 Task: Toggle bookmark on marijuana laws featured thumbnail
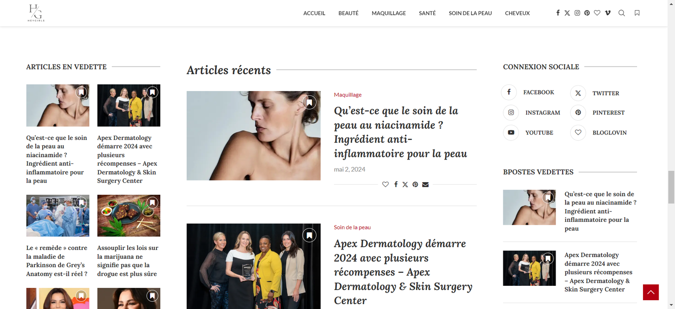point(152,203)
